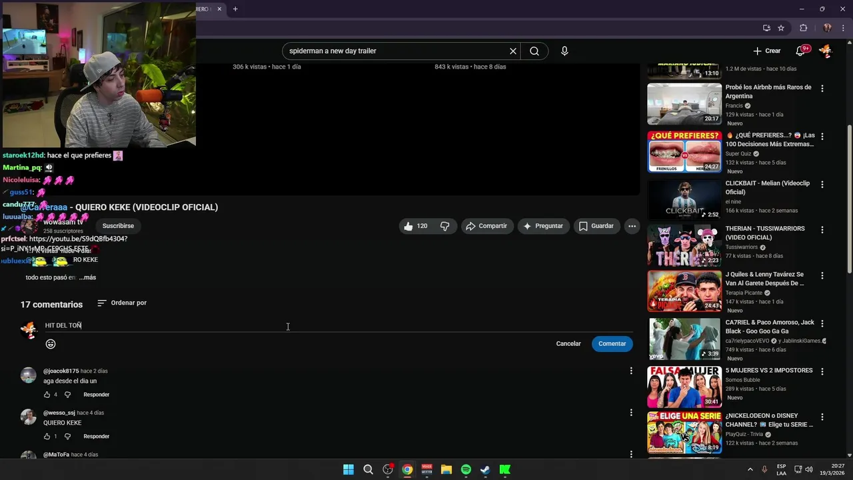The height and width of the screenshot is (480, 853).
Task: Open the Airbnb más Raros video thumbnail
Action: (x=684, y=104)
